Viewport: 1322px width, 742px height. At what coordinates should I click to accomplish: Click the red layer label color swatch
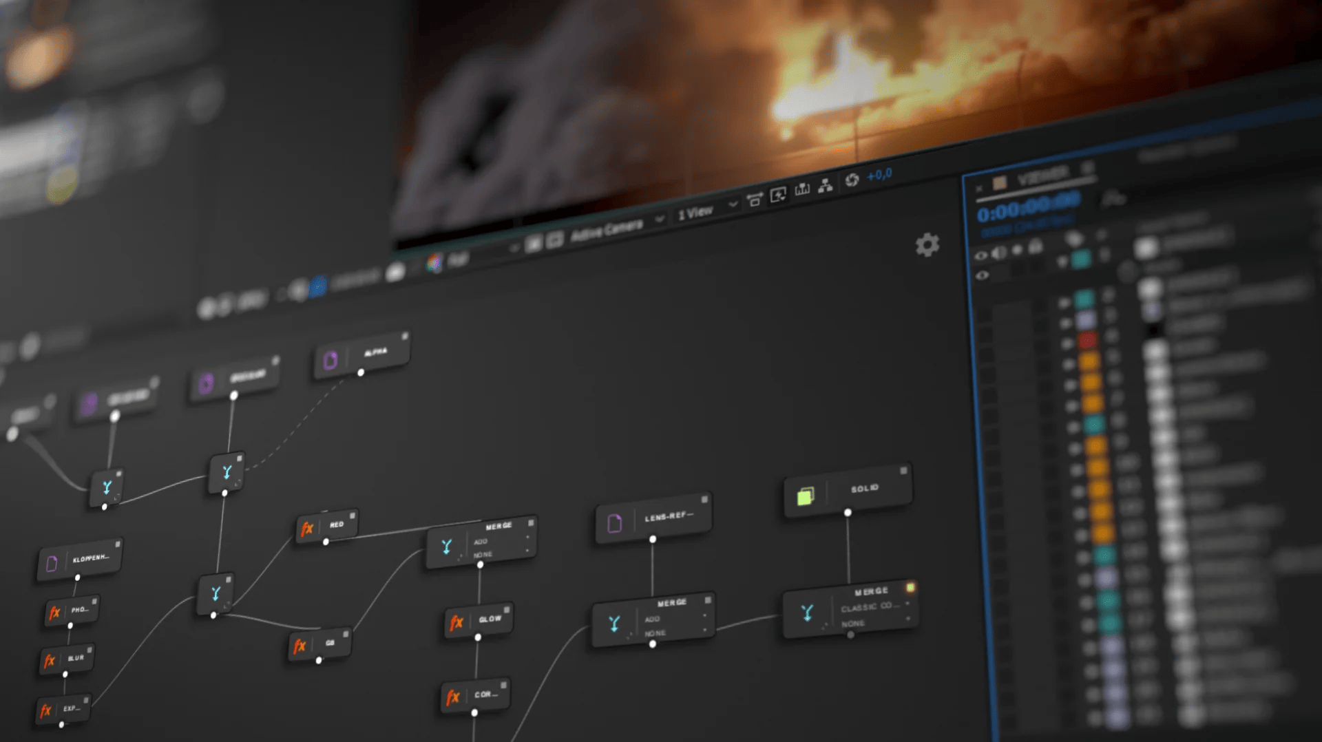tap(1087, 340)
